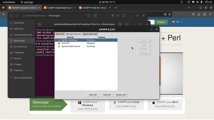
Task: Open the terminal hamburger menu
Action: pos(127,24)
